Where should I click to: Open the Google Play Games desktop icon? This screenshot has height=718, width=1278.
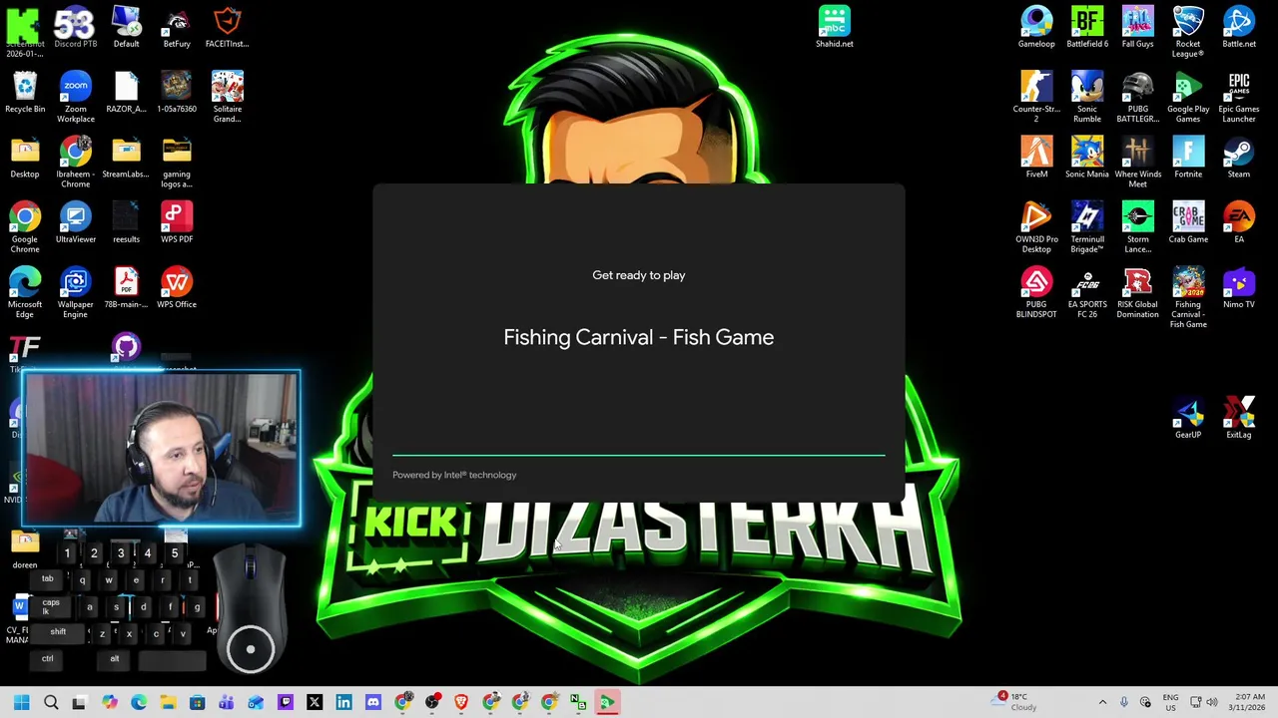click(1187, 97)
